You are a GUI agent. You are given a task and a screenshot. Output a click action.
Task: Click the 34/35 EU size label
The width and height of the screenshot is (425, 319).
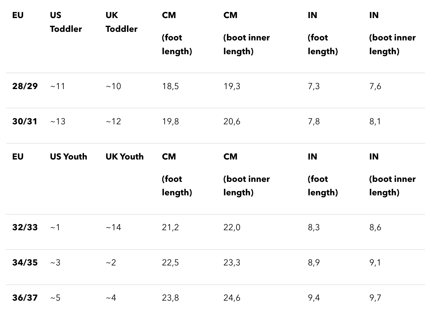pos(25,262)
